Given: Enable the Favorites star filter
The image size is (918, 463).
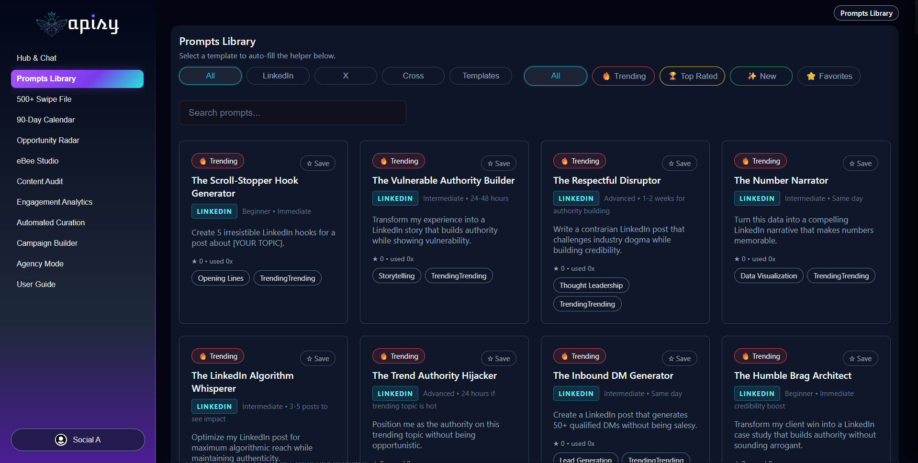Looking at the screenshot, I should click(829, 76).
